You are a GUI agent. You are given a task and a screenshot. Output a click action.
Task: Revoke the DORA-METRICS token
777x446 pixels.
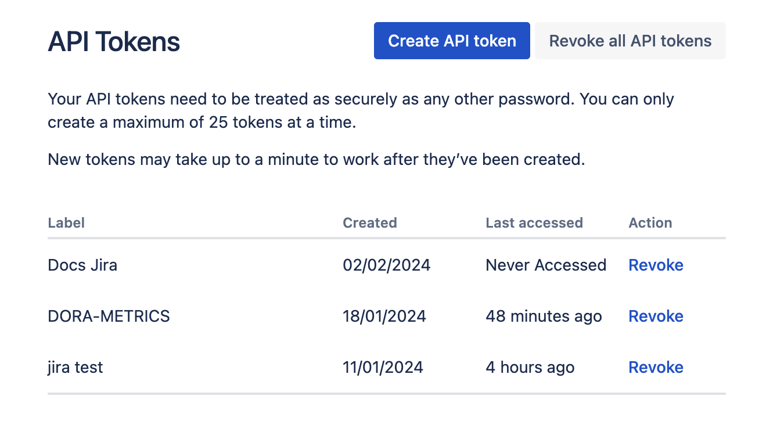click(656, 316)
